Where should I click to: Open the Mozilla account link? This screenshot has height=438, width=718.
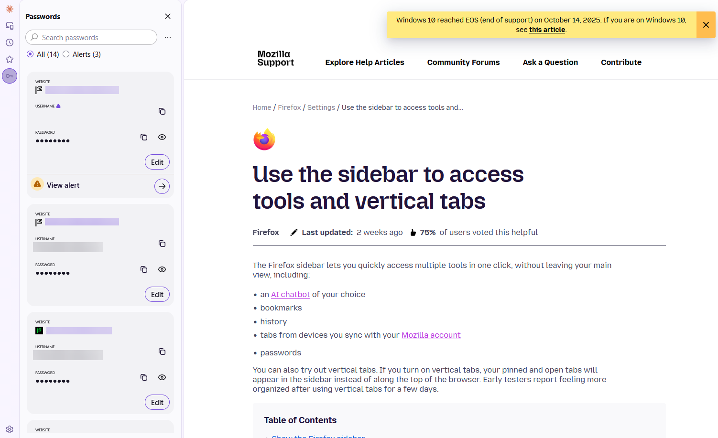(x=431, y=335)
